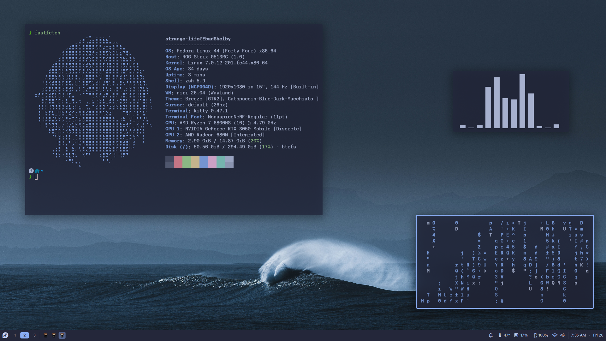This screenshot has width=606, height=341.
Task: Select the active workspace 2 button
Action: (x=24, y=335)
